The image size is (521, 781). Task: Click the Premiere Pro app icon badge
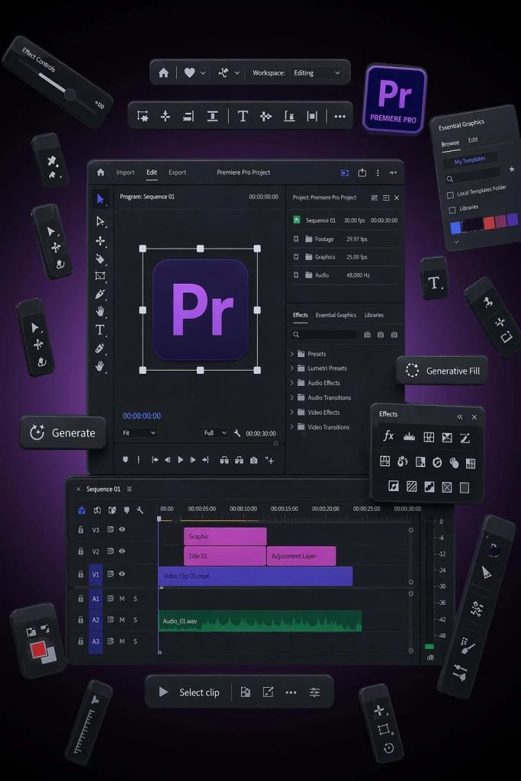(x=394, y=99)
